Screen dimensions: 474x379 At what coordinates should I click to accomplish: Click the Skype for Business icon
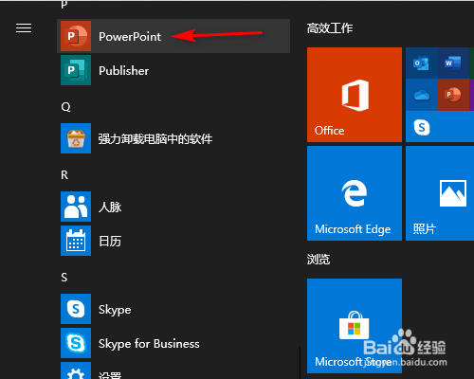point(76,343)
